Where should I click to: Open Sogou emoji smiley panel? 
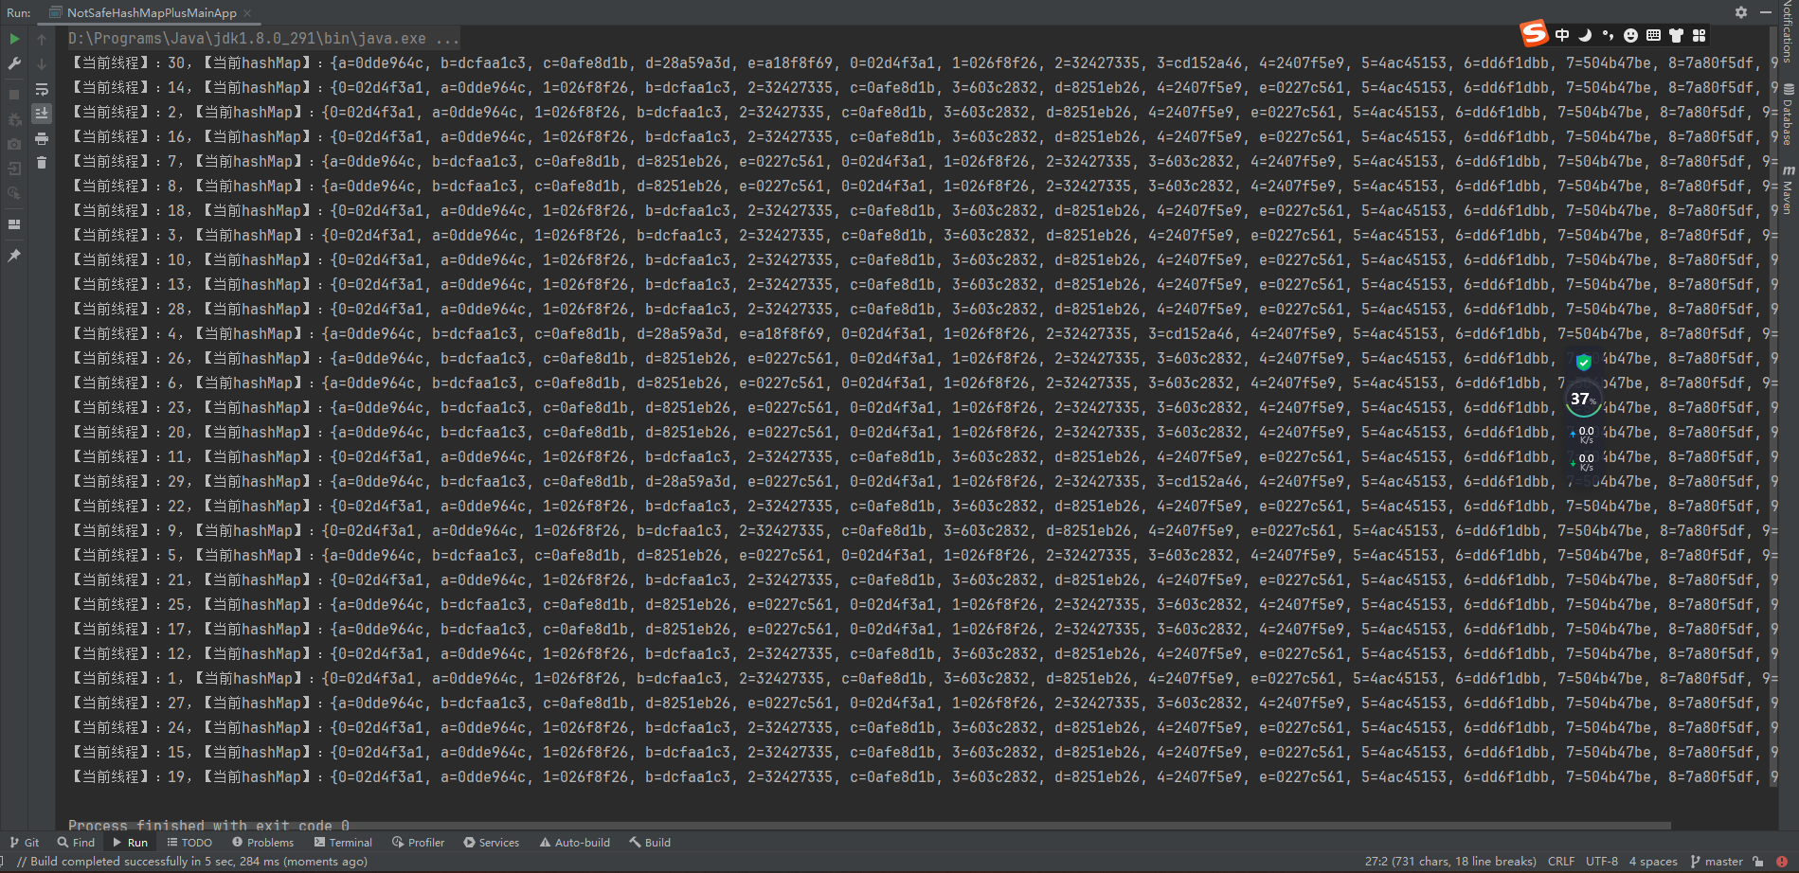pyautogui.click(x=1630, y=35)
